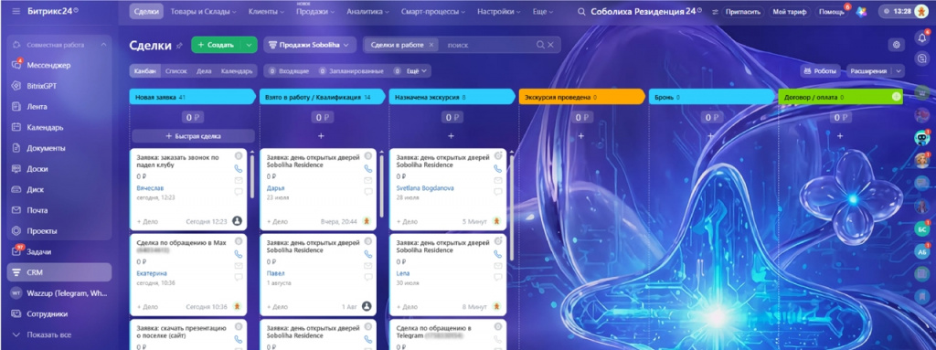Click the phone icon on Вячеслав's deal card

coord(239,168)
